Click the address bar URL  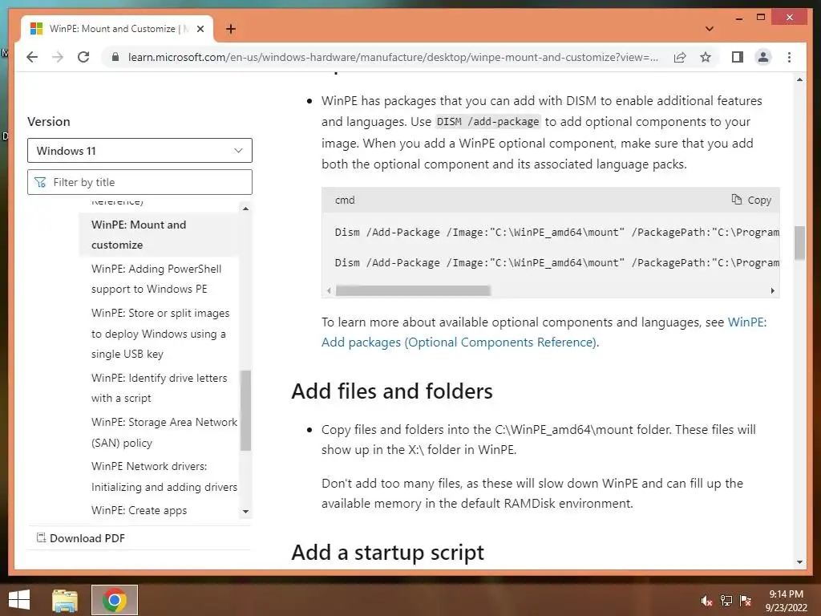click(393, 57)
